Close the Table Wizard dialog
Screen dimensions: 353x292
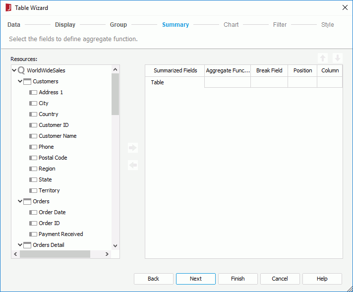(345, 7)
